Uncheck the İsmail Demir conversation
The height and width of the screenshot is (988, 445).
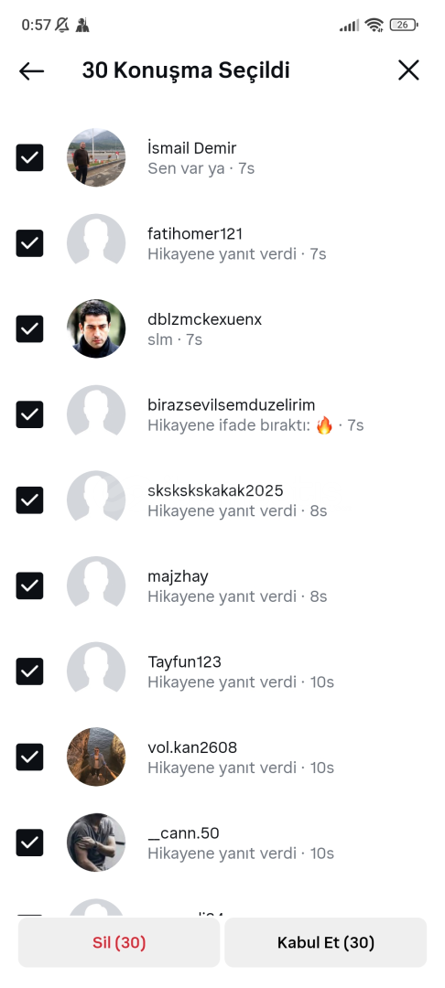click(x=29, y=157)
